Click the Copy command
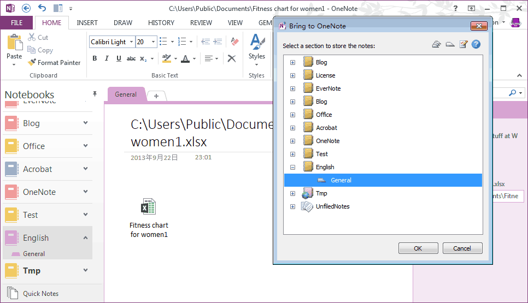The image size is (528, 303). [x=40, y=50]
